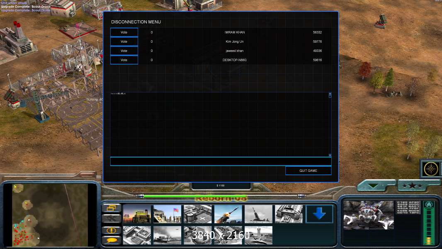442x249 pixels.
Task: Select the artillery cannon build icon
Action: [x=258, y=214]
